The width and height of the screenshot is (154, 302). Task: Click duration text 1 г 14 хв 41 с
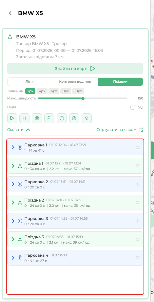click(34, 150)
